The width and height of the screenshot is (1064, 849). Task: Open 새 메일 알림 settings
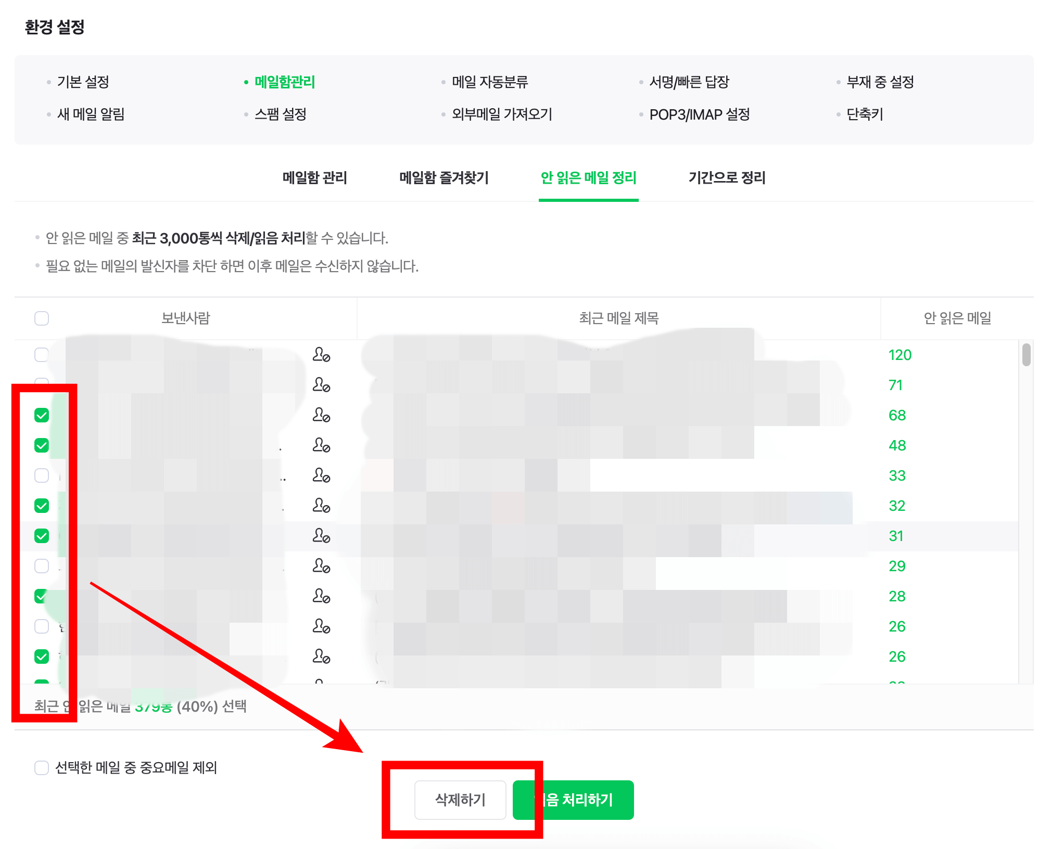point(91,114)
